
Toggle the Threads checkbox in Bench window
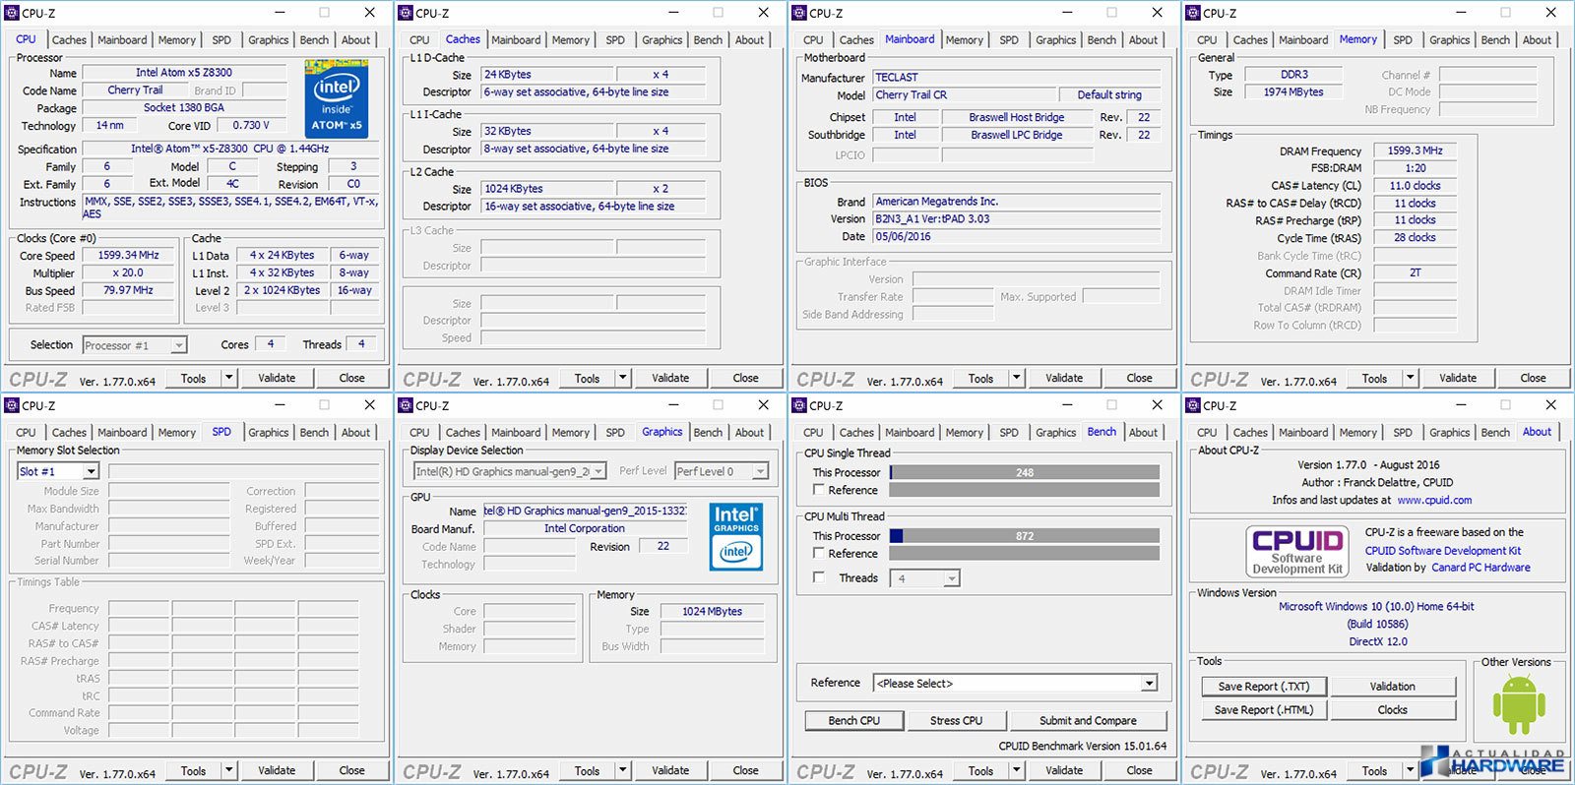pos(818,578)
